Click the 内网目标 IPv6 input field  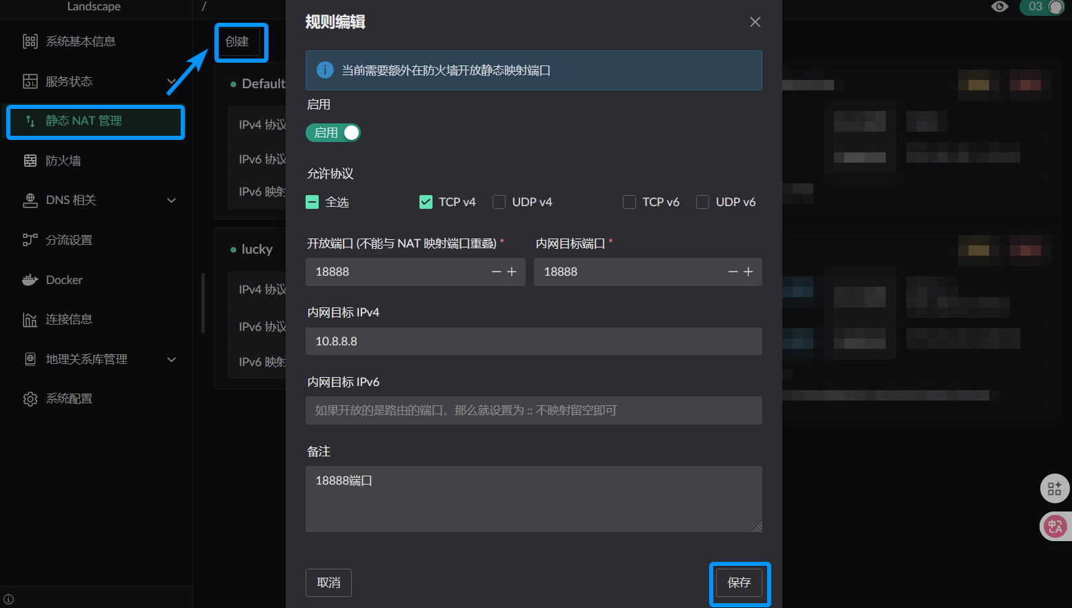[533, 411]
